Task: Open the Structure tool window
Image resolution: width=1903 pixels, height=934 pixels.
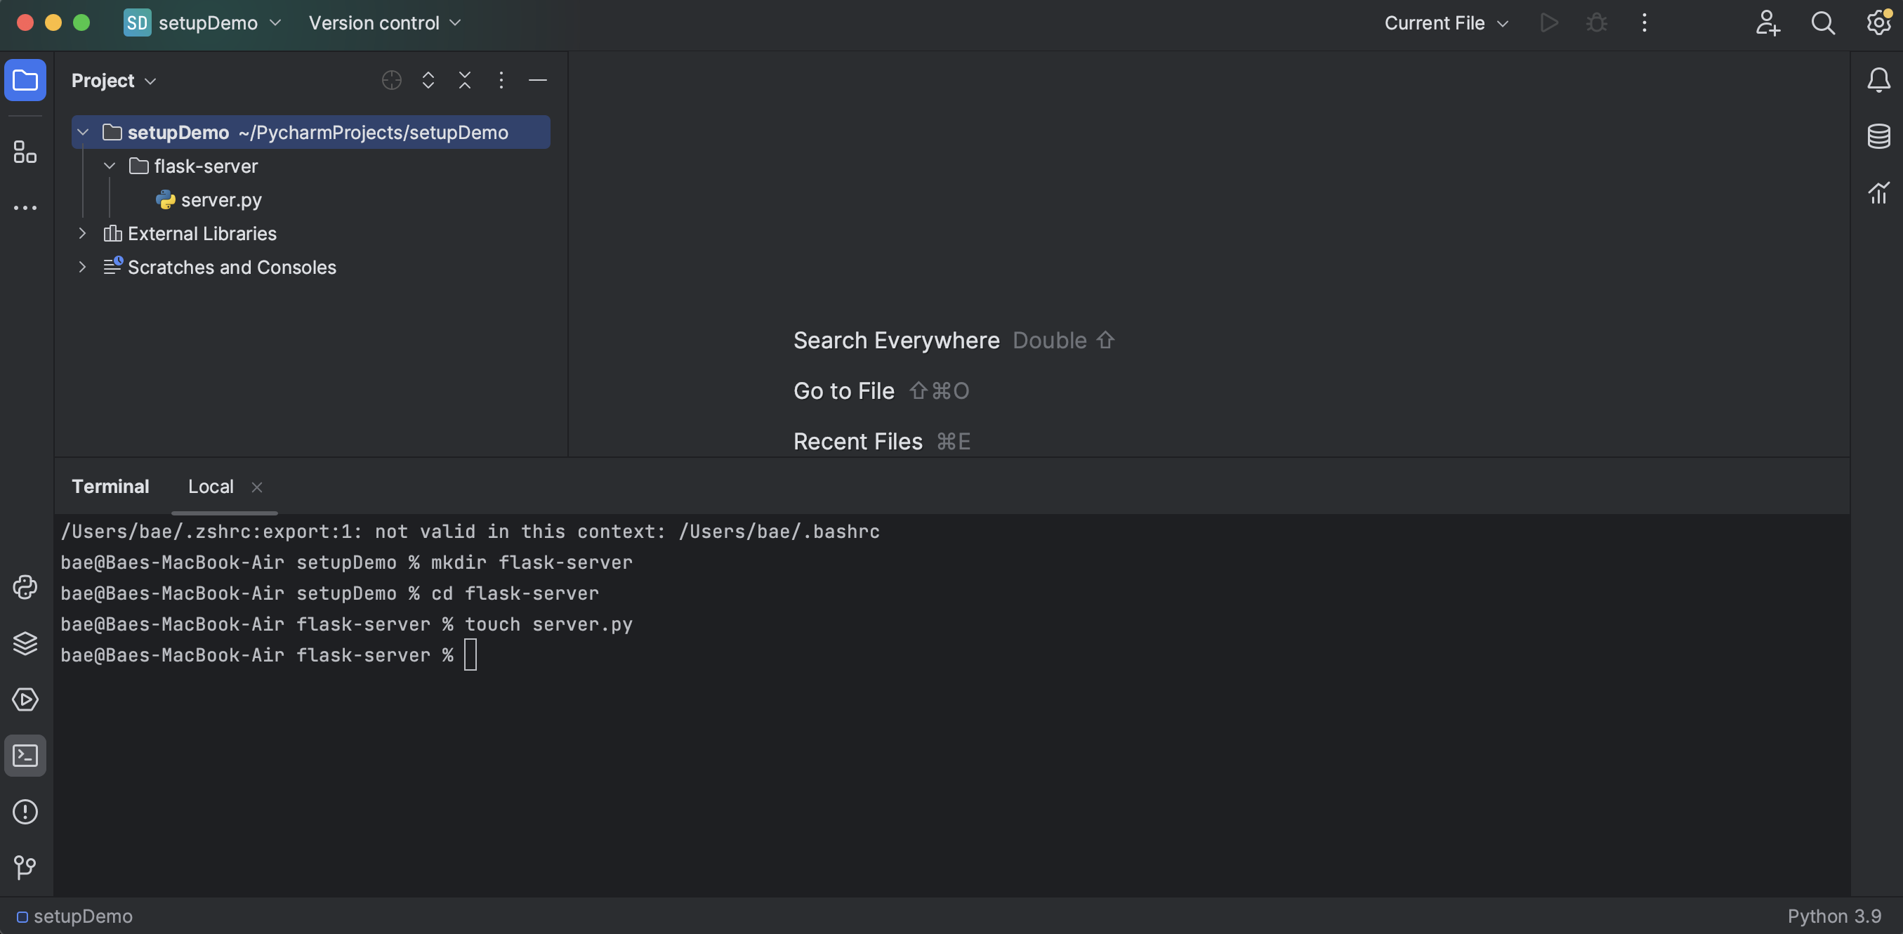Action: 25,152
